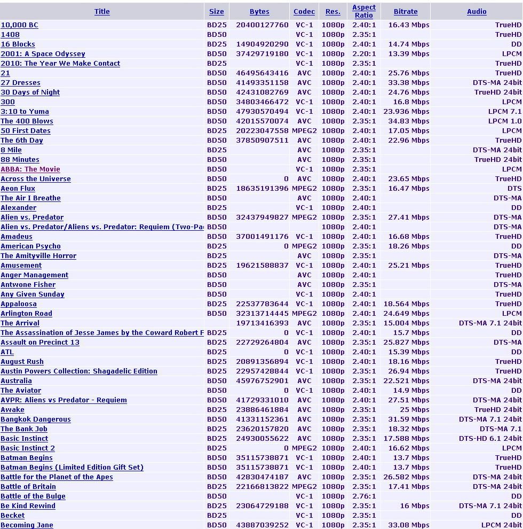Open 2001: A Space Odyssey entry
Viewport: 523px width, 529px height.
pyautogui.click(x=43, y=54)
